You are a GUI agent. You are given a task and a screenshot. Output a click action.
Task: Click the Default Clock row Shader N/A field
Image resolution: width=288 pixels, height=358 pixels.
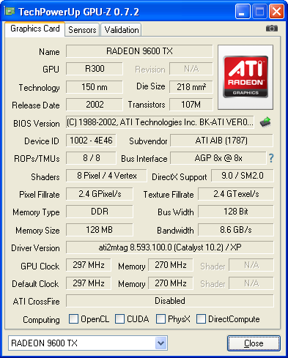pyautogui.click(x=251, y=283)
